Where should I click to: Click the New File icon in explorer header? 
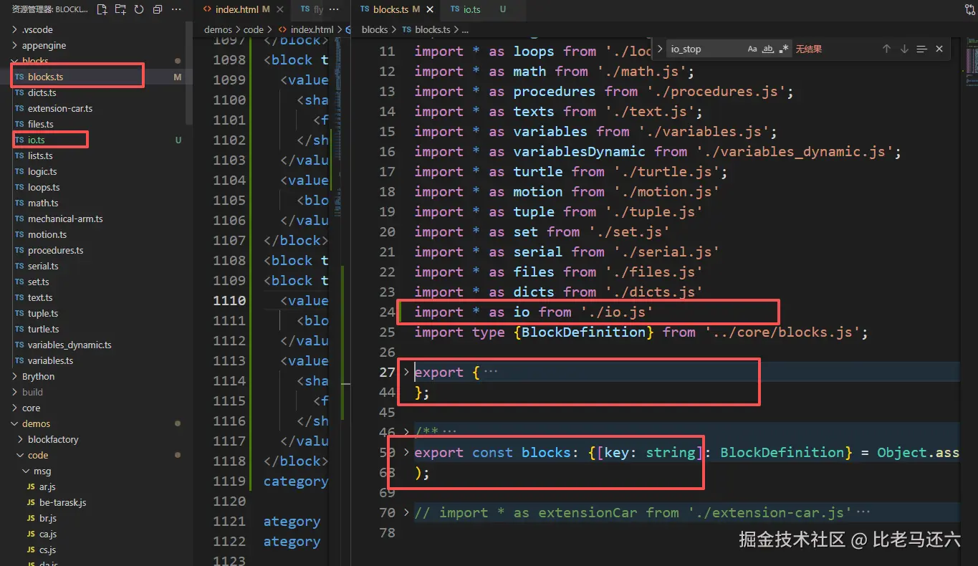pyautogui.click(x=102, y=9)
